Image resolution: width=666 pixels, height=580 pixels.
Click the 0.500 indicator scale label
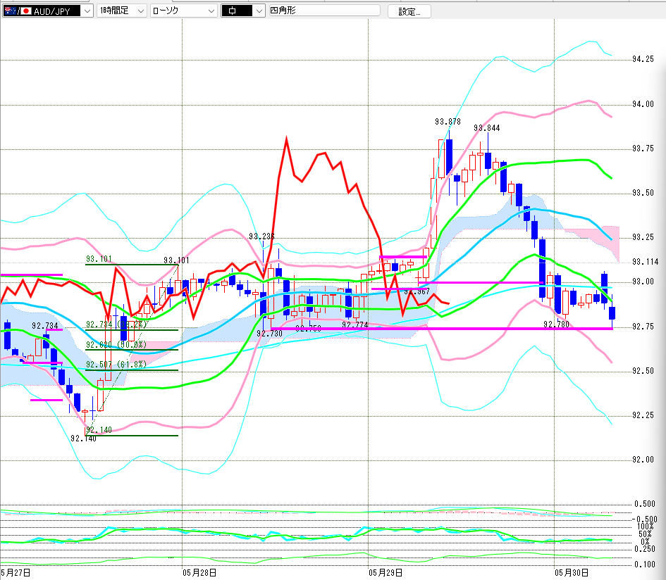pos(644,504)
